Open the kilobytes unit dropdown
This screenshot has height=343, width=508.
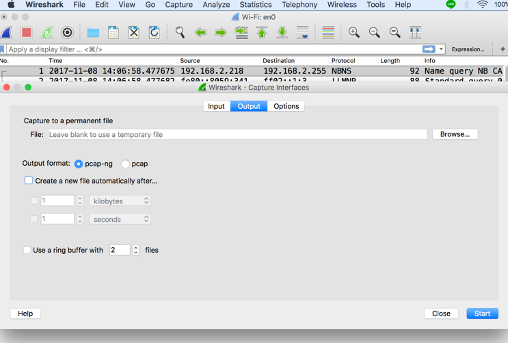click(x=120, y=201)
